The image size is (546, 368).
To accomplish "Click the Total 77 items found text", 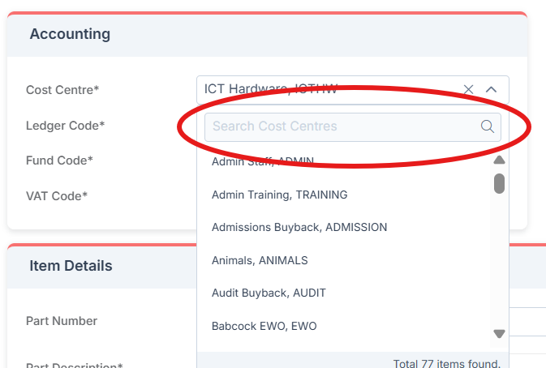I will click(446, 362).
